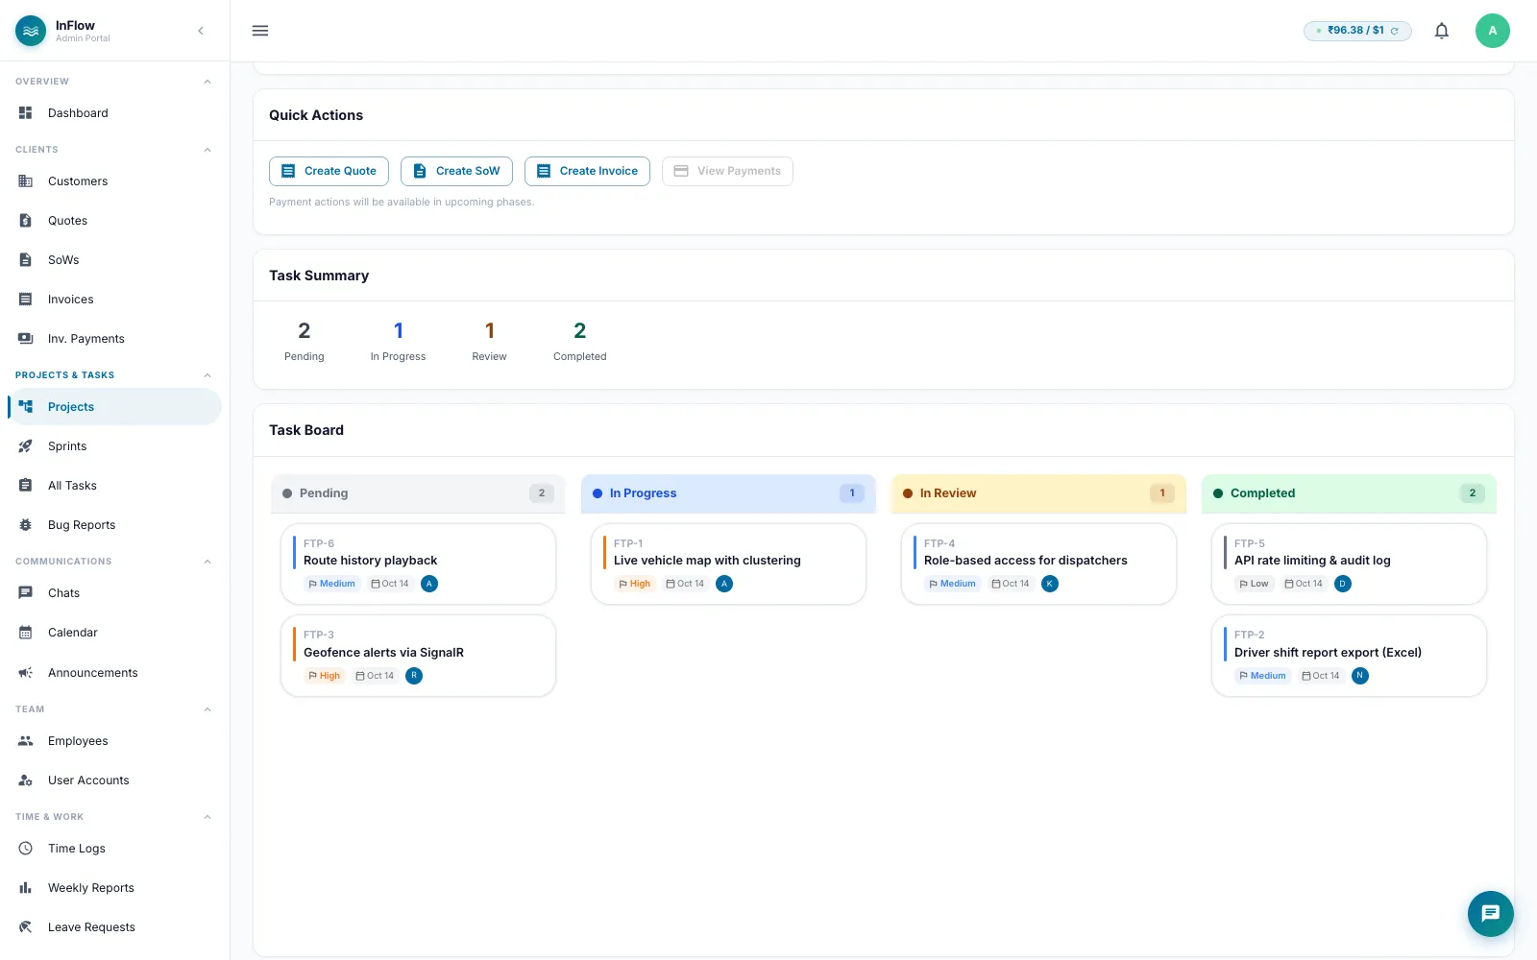The image size is (1537, 960).
Task: Open the Geofence alerts via SignalR card
Action: 418,656
